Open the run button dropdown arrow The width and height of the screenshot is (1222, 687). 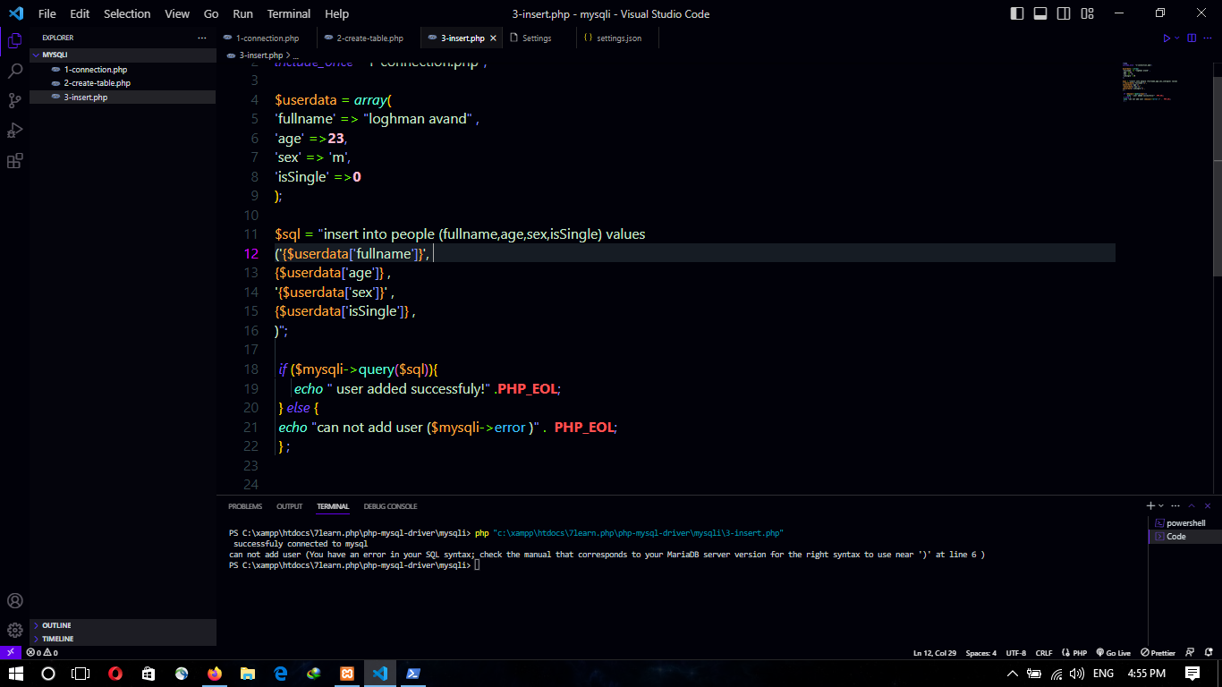click(x=1177, y=38)
